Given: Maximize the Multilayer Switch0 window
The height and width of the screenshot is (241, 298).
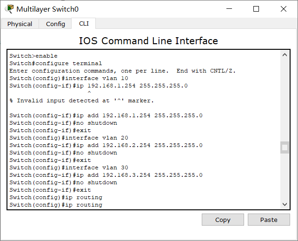Looking at the screenshot, I should click(x=256, y=9).
